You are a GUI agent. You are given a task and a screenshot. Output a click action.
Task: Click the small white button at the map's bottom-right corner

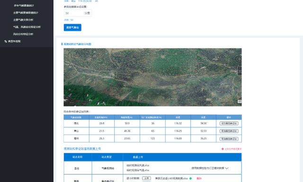click(240, 101)
